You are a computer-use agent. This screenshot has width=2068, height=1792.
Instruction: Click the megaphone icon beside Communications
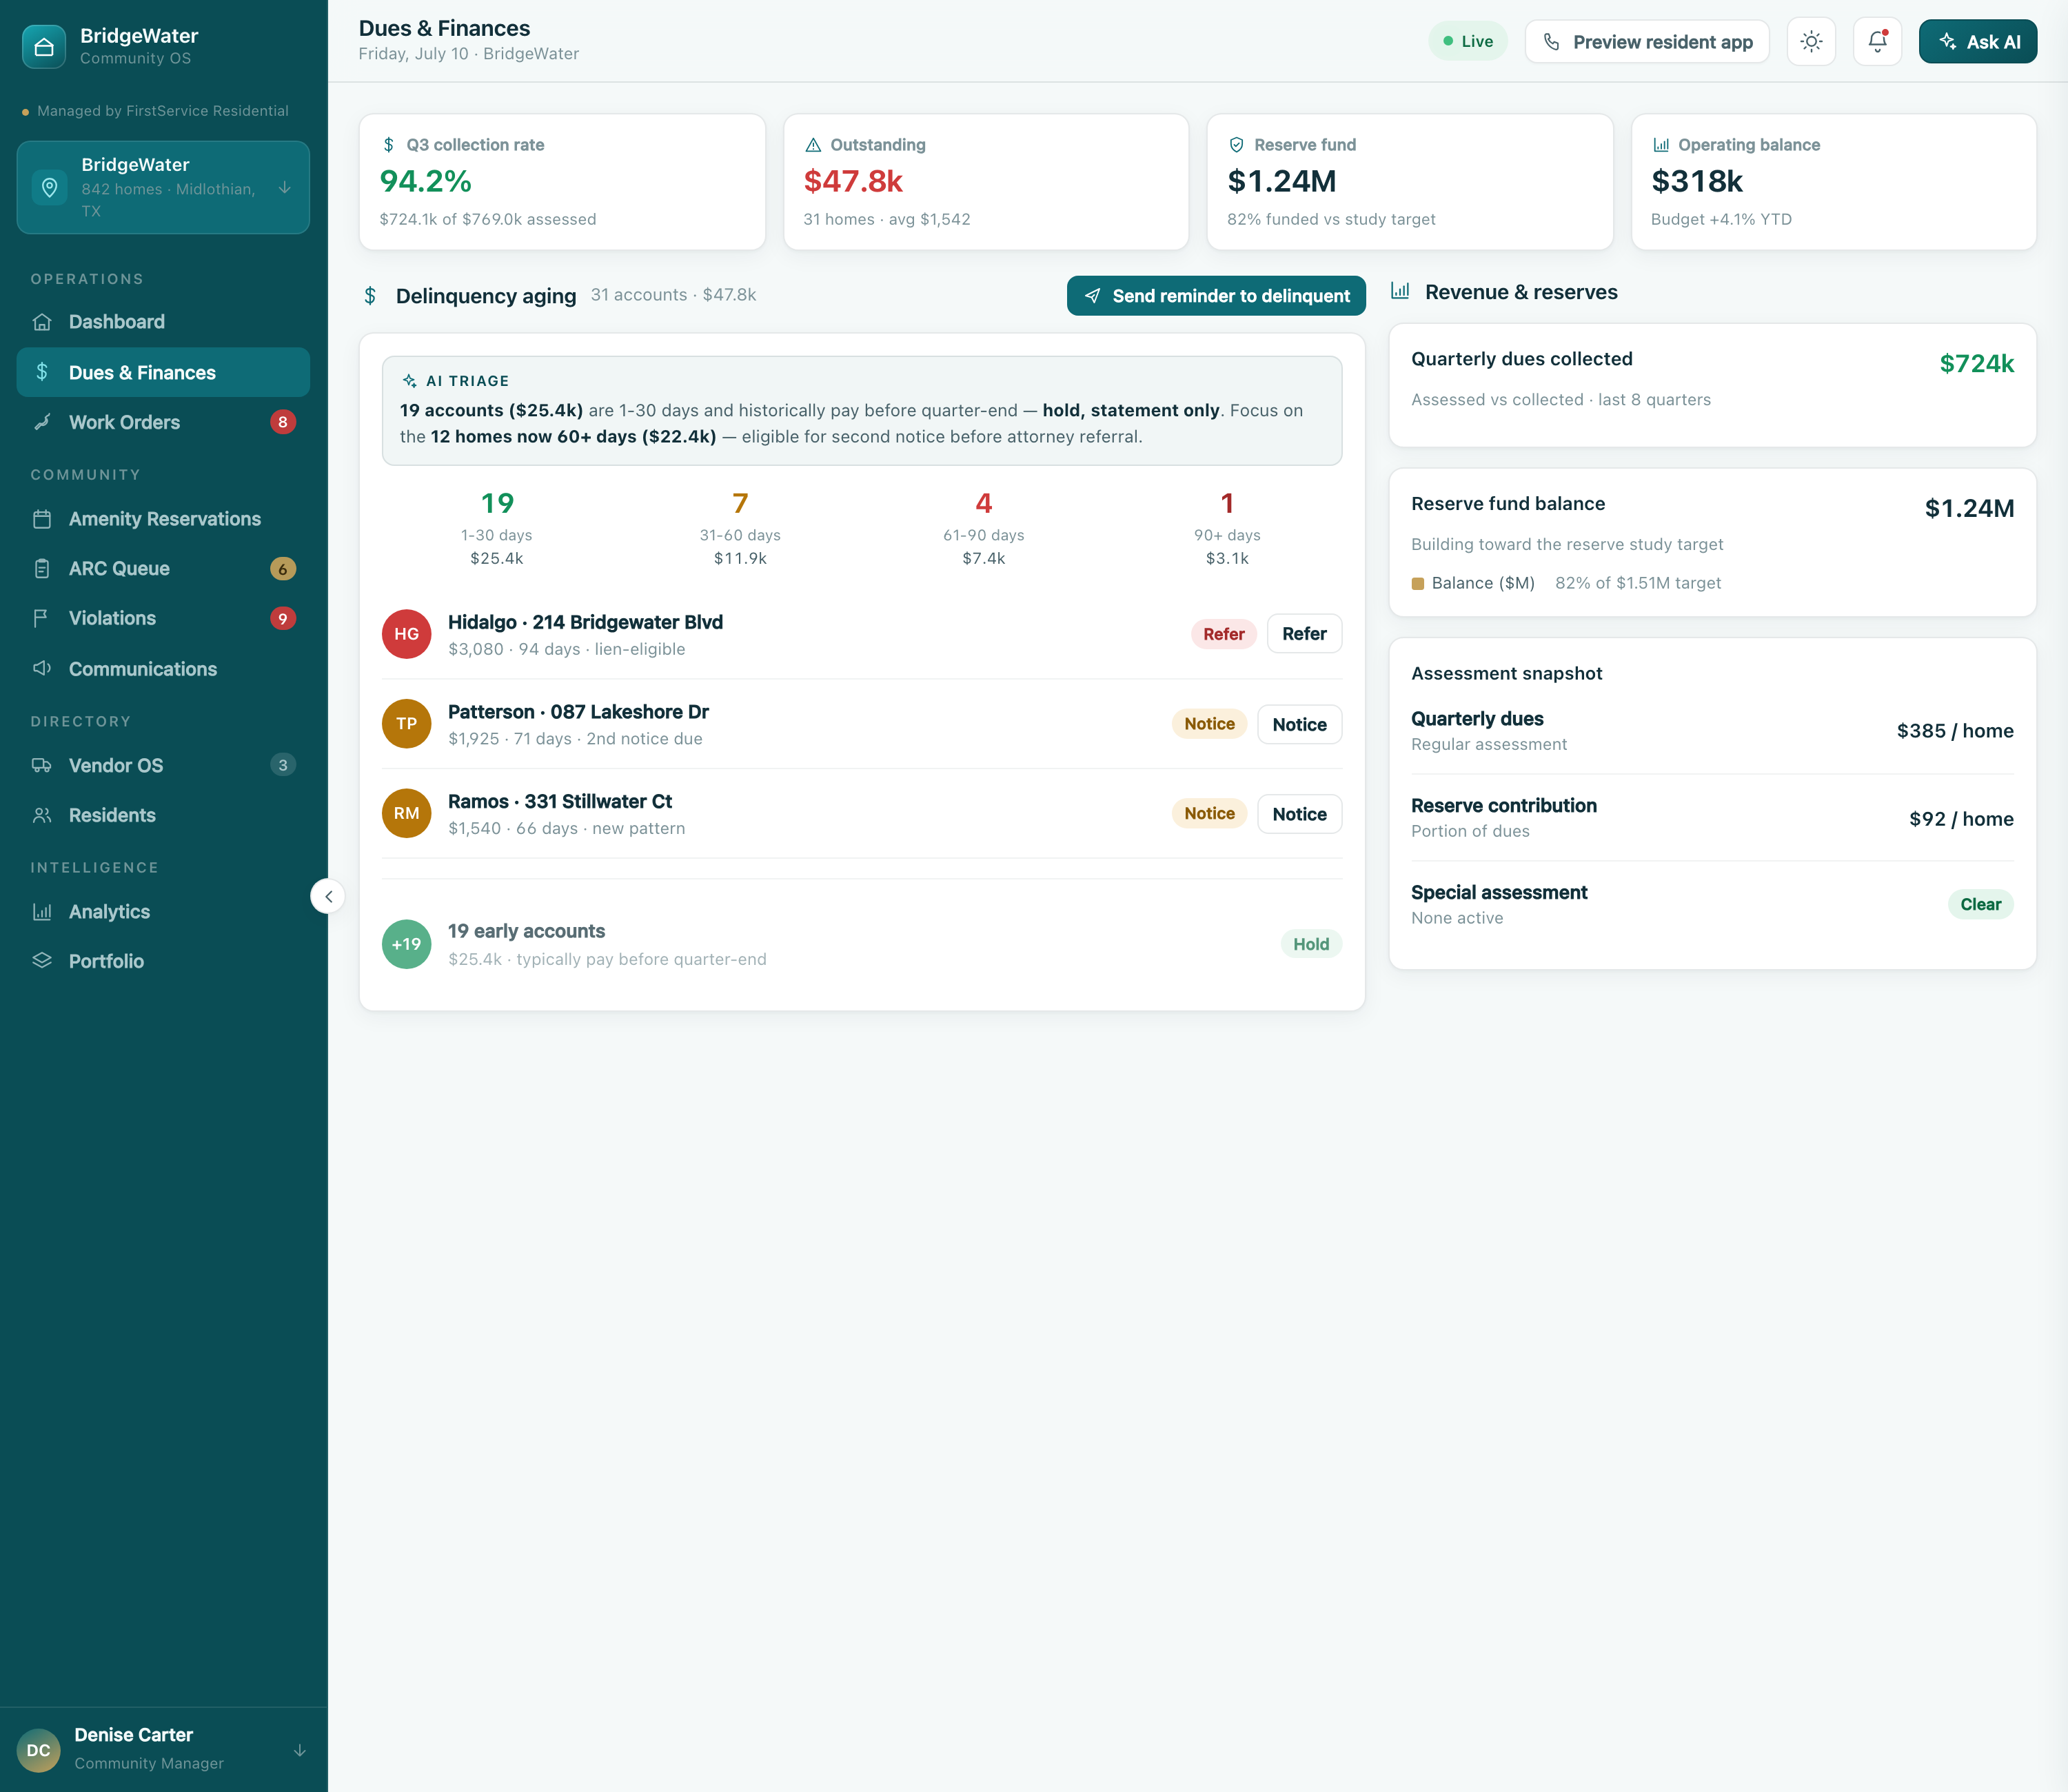pyautogui.click(x=42, y=668)
